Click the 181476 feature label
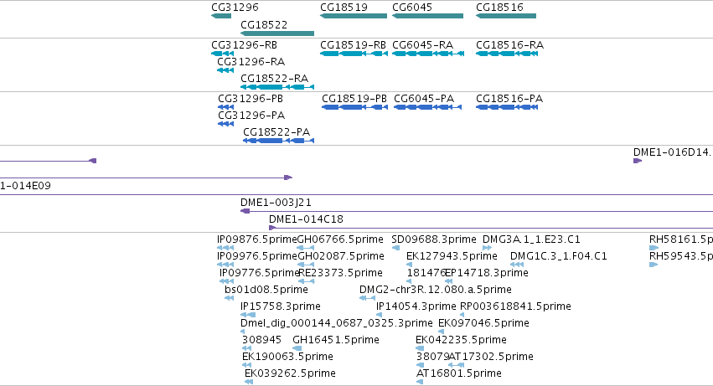The height and width of the screenshot is (386, 713). tap(426, 273)
